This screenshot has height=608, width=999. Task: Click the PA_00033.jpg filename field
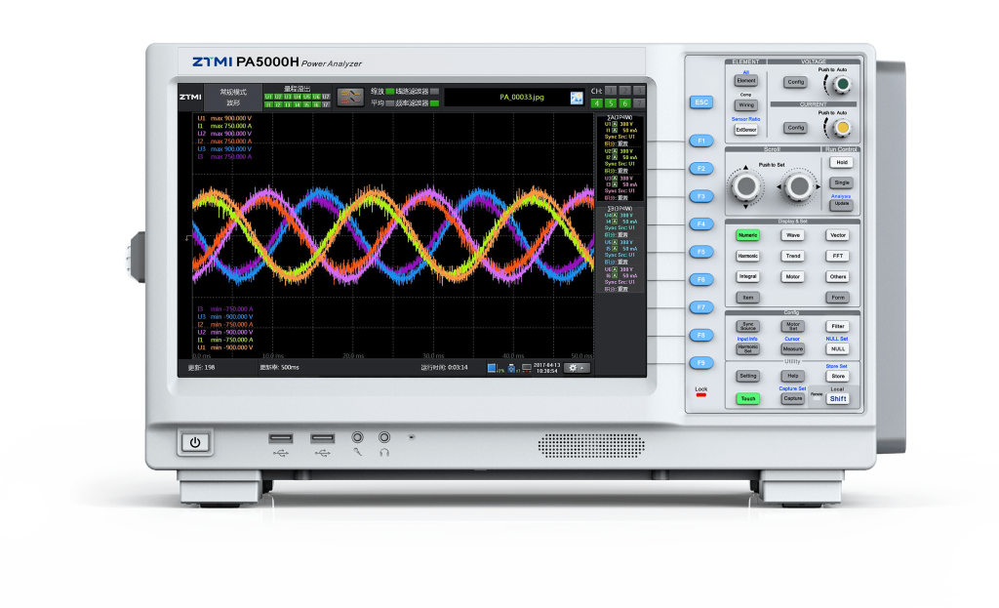pyautogui.click(x=517, y=97)
